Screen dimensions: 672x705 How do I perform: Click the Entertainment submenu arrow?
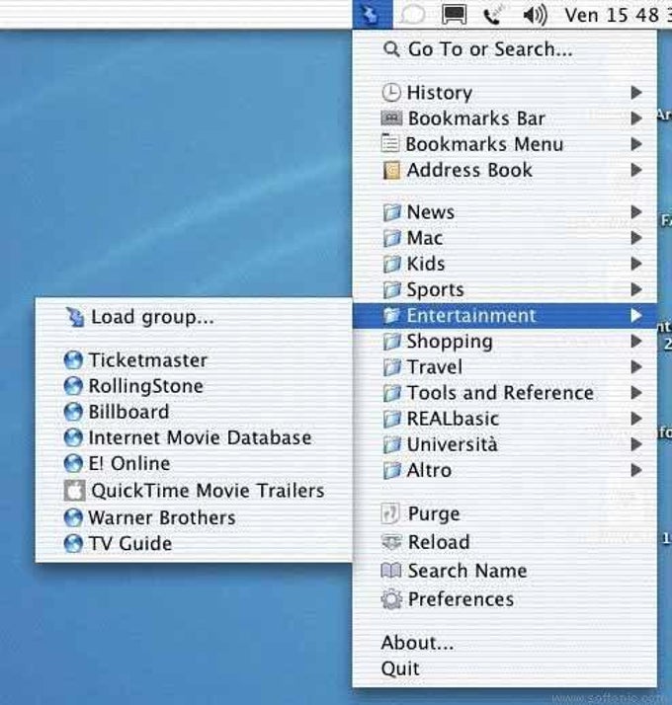(636, 316)
